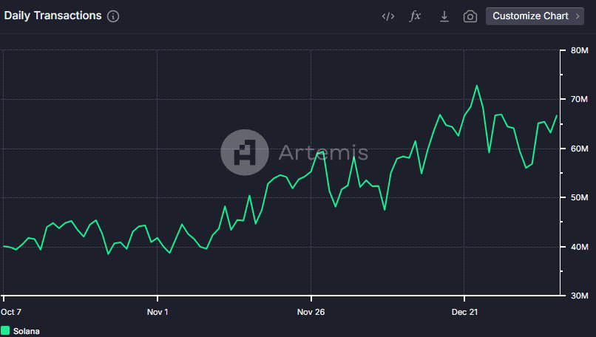
Task: Click the 30M y-axis label
Action: click(x=578, y=296)
